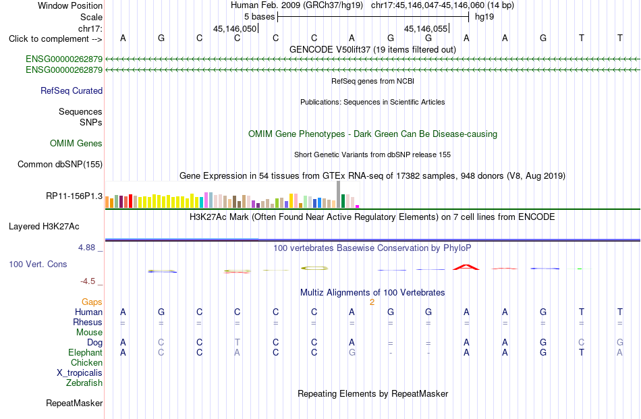Click the 4.88 conservation upper value
Screen dimensions: 641x419
click(x=86, y=248)
